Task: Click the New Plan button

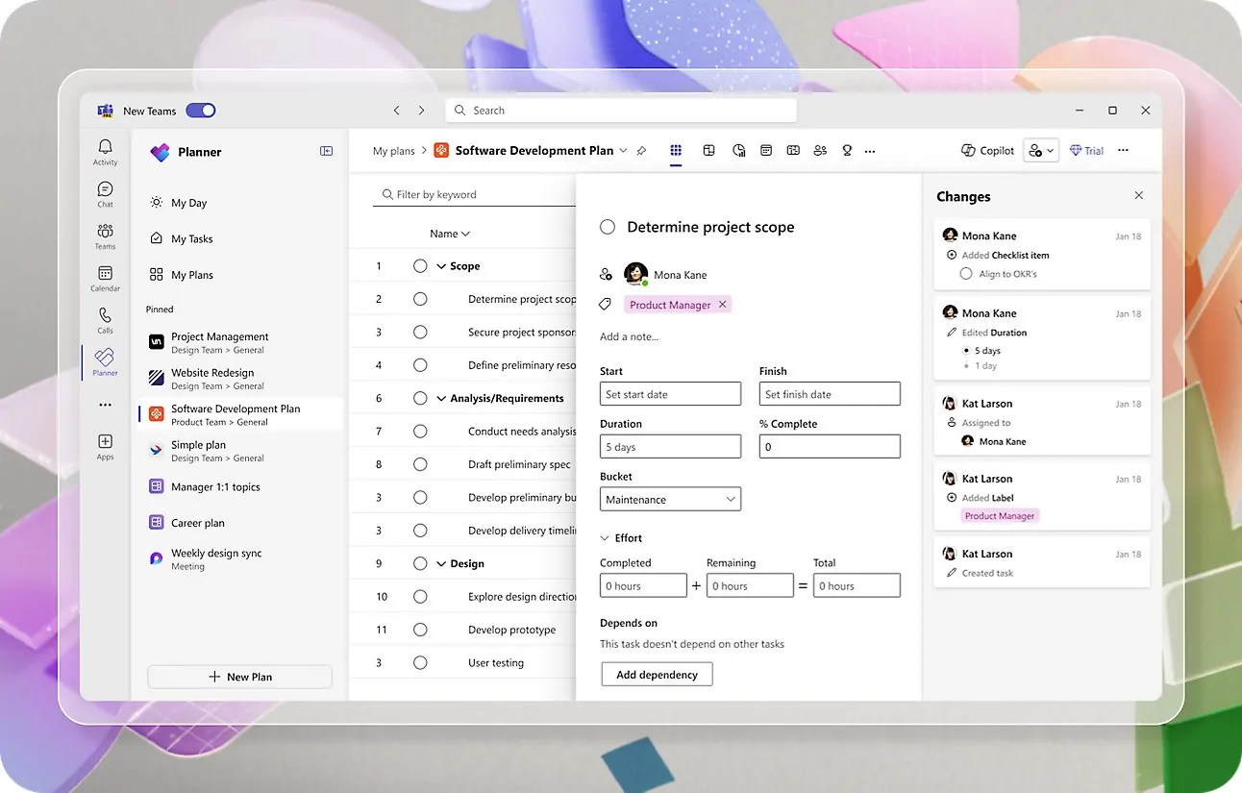Action: tap(239, 677)
